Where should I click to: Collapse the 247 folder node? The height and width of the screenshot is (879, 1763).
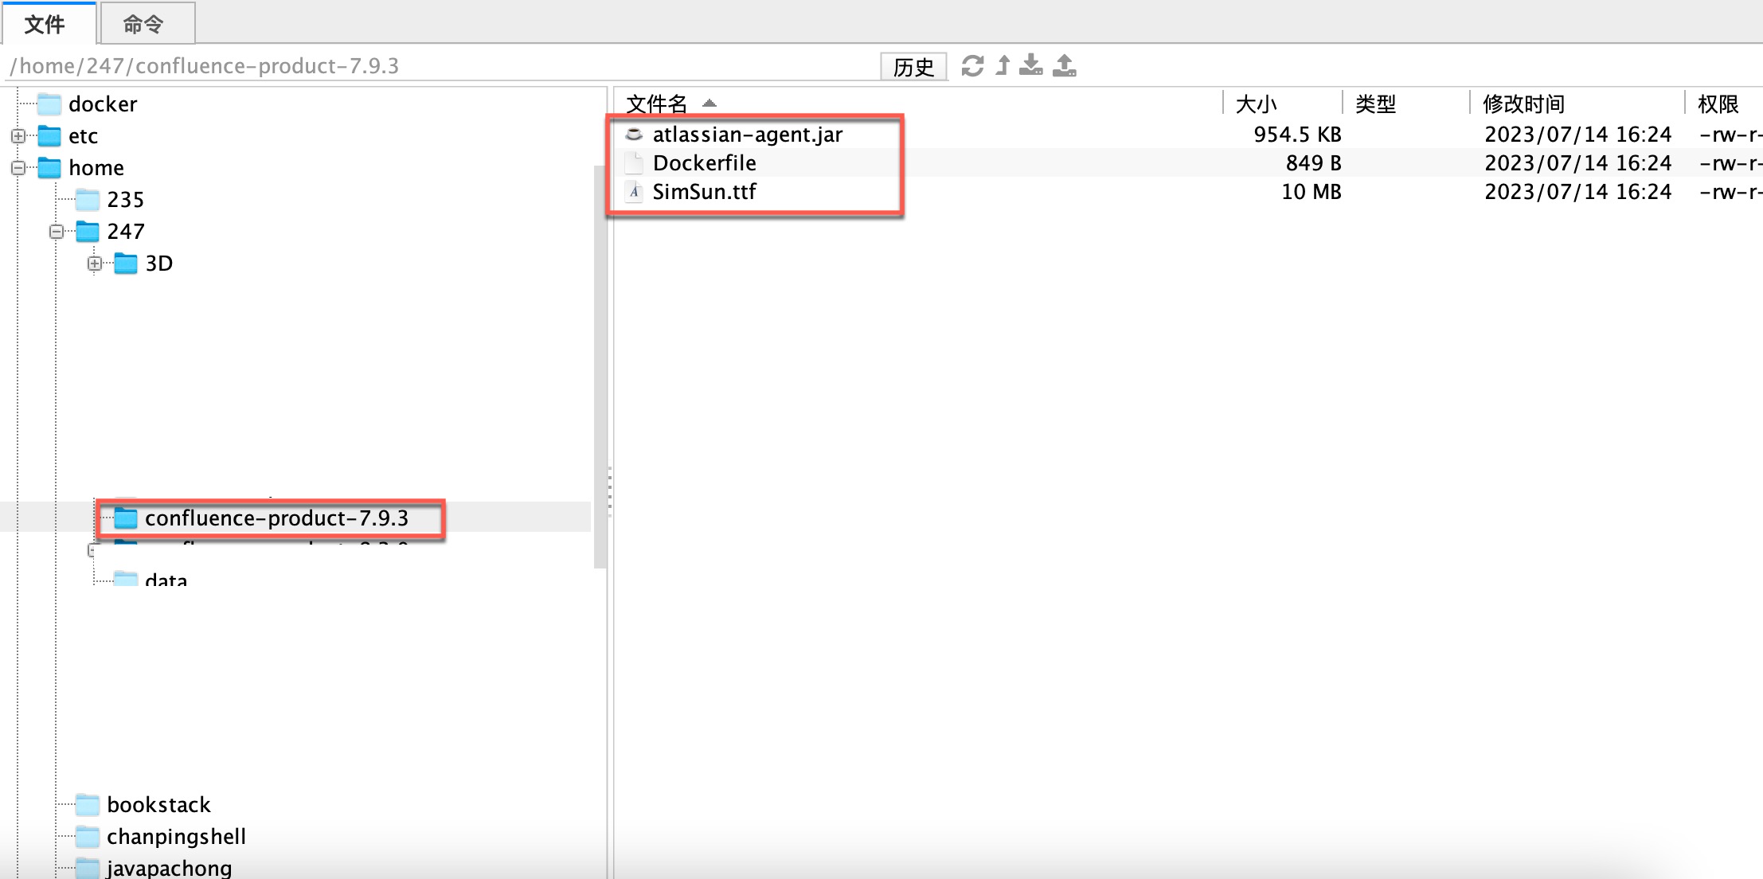point(57,232)
